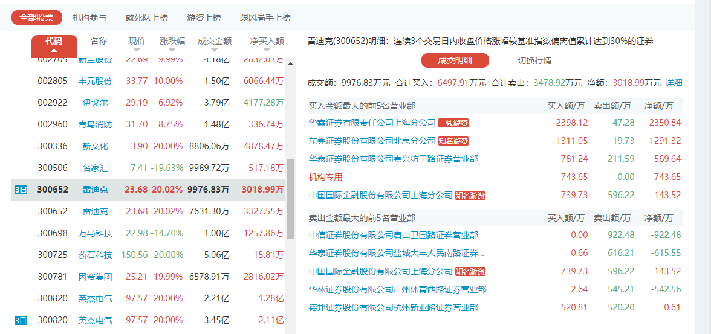711x334 pixels.
Task: Click turnover 8806.06万 for 新文化
Action: click(209, 146)
